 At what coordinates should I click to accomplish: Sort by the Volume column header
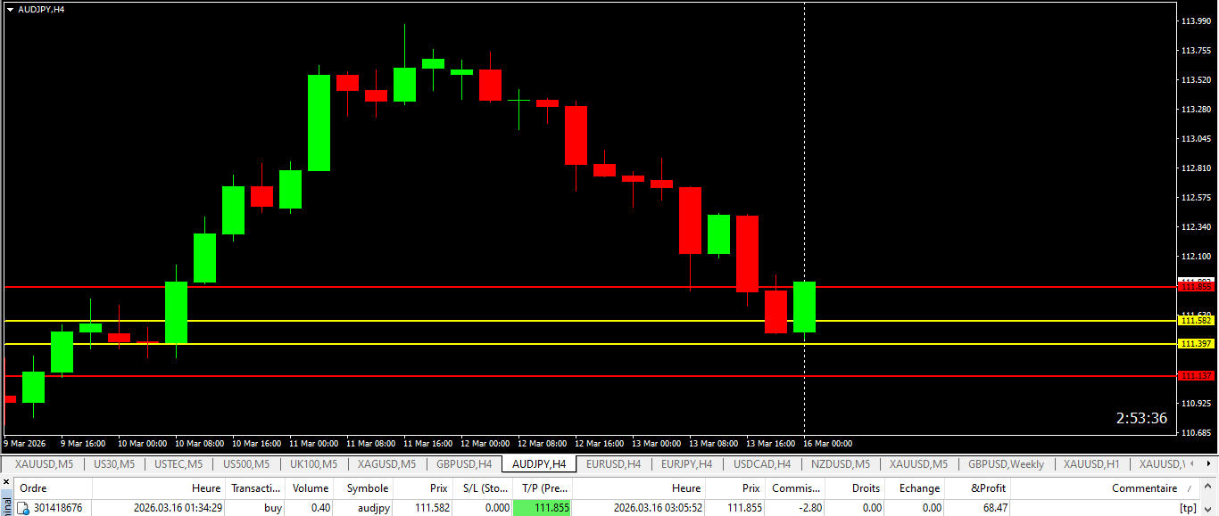[x=311, y=488]
